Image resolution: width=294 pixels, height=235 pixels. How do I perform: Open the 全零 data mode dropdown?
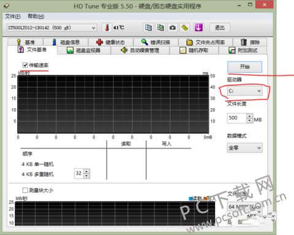tap(244, 148)
